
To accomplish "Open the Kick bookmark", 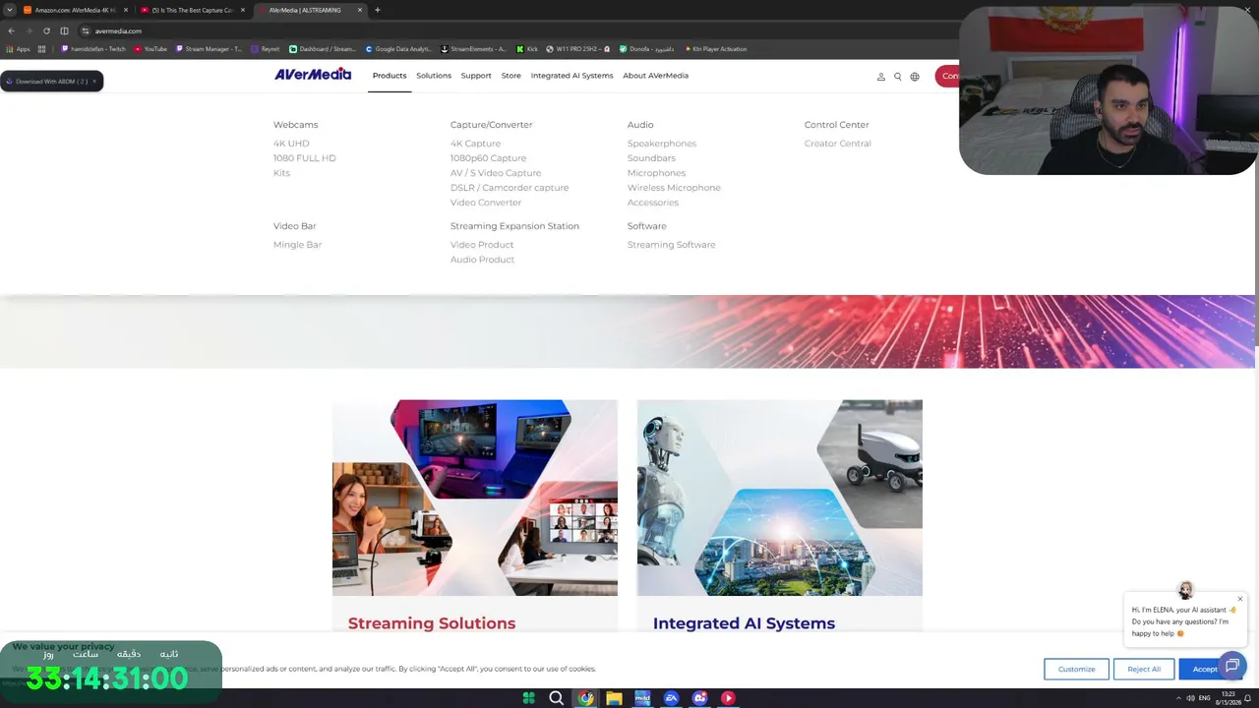I will click(x=527, y=49).
